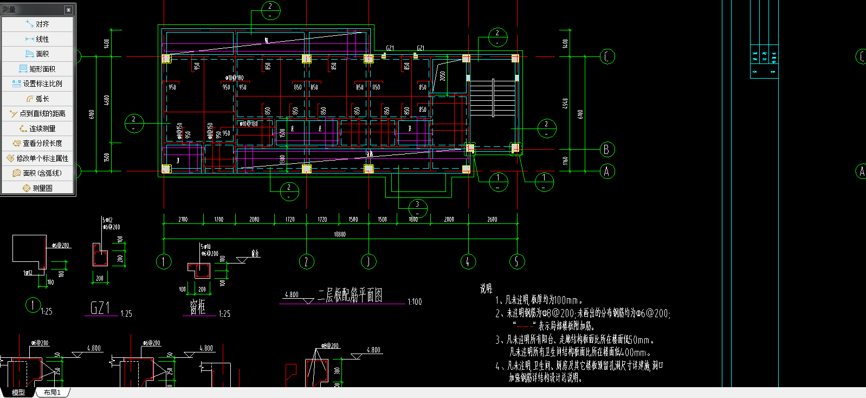
Task: Click the 2100 dimension text
Action: [183, 220]
